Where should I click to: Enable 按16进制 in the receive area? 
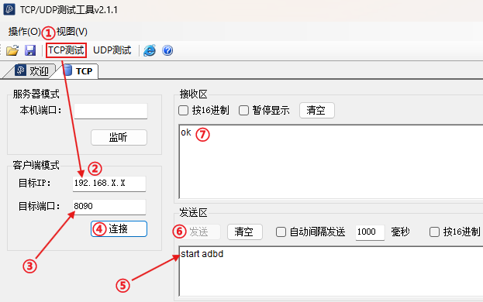click(183, 110)
